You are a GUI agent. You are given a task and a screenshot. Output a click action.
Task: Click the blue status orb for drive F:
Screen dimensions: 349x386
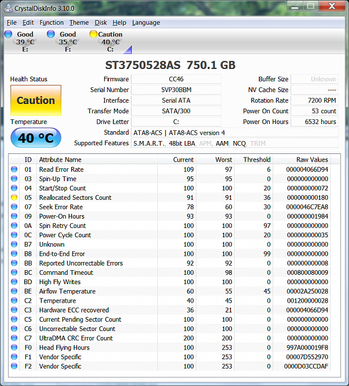[x=51, y=34]
